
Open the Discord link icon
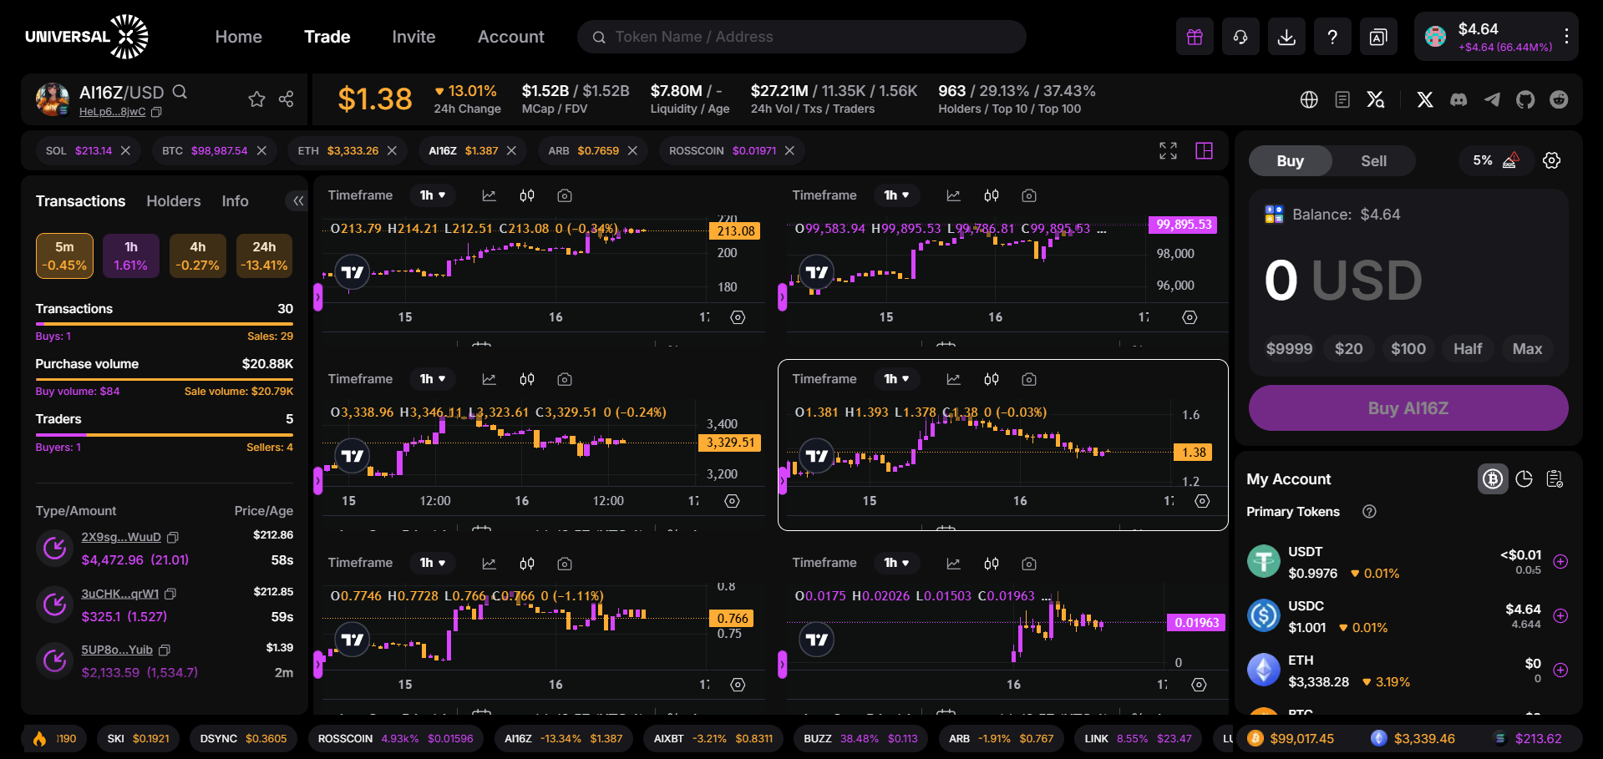click(1458, 99)
